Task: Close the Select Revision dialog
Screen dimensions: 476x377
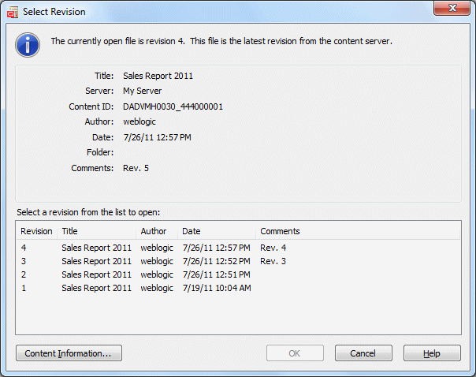Action: pos(452,8)
